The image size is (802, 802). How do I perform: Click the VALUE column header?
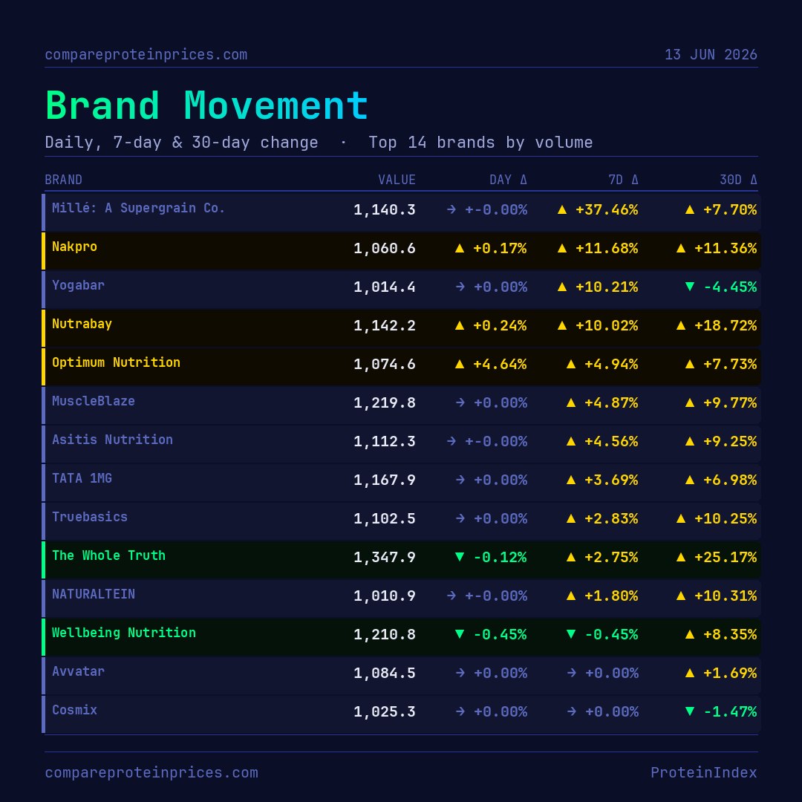coord(397,180)
